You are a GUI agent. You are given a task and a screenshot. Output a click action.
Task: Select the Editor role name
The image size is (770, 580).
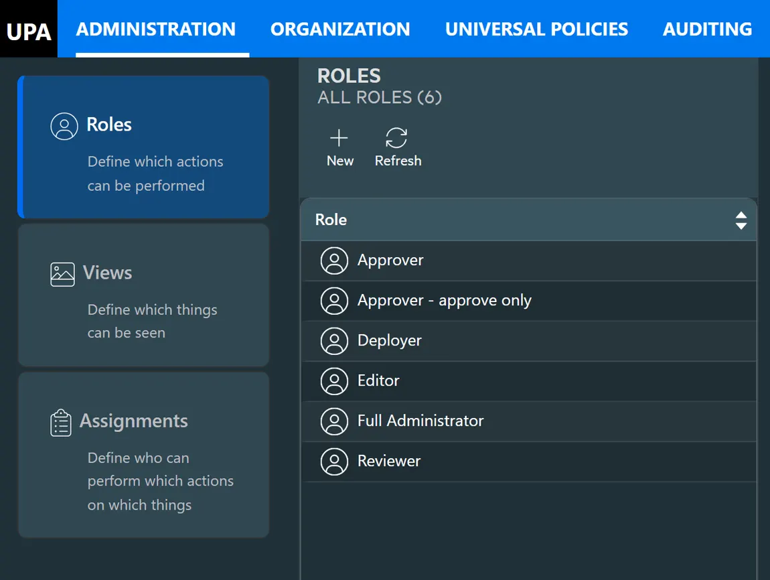[378, 380]
